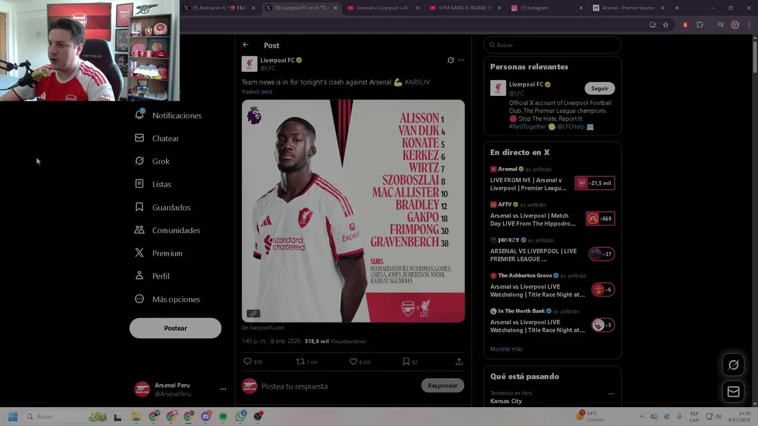
Task: Open Arsenal Peru account options dots
Action: pyautogui.click(x=223, y=389)
